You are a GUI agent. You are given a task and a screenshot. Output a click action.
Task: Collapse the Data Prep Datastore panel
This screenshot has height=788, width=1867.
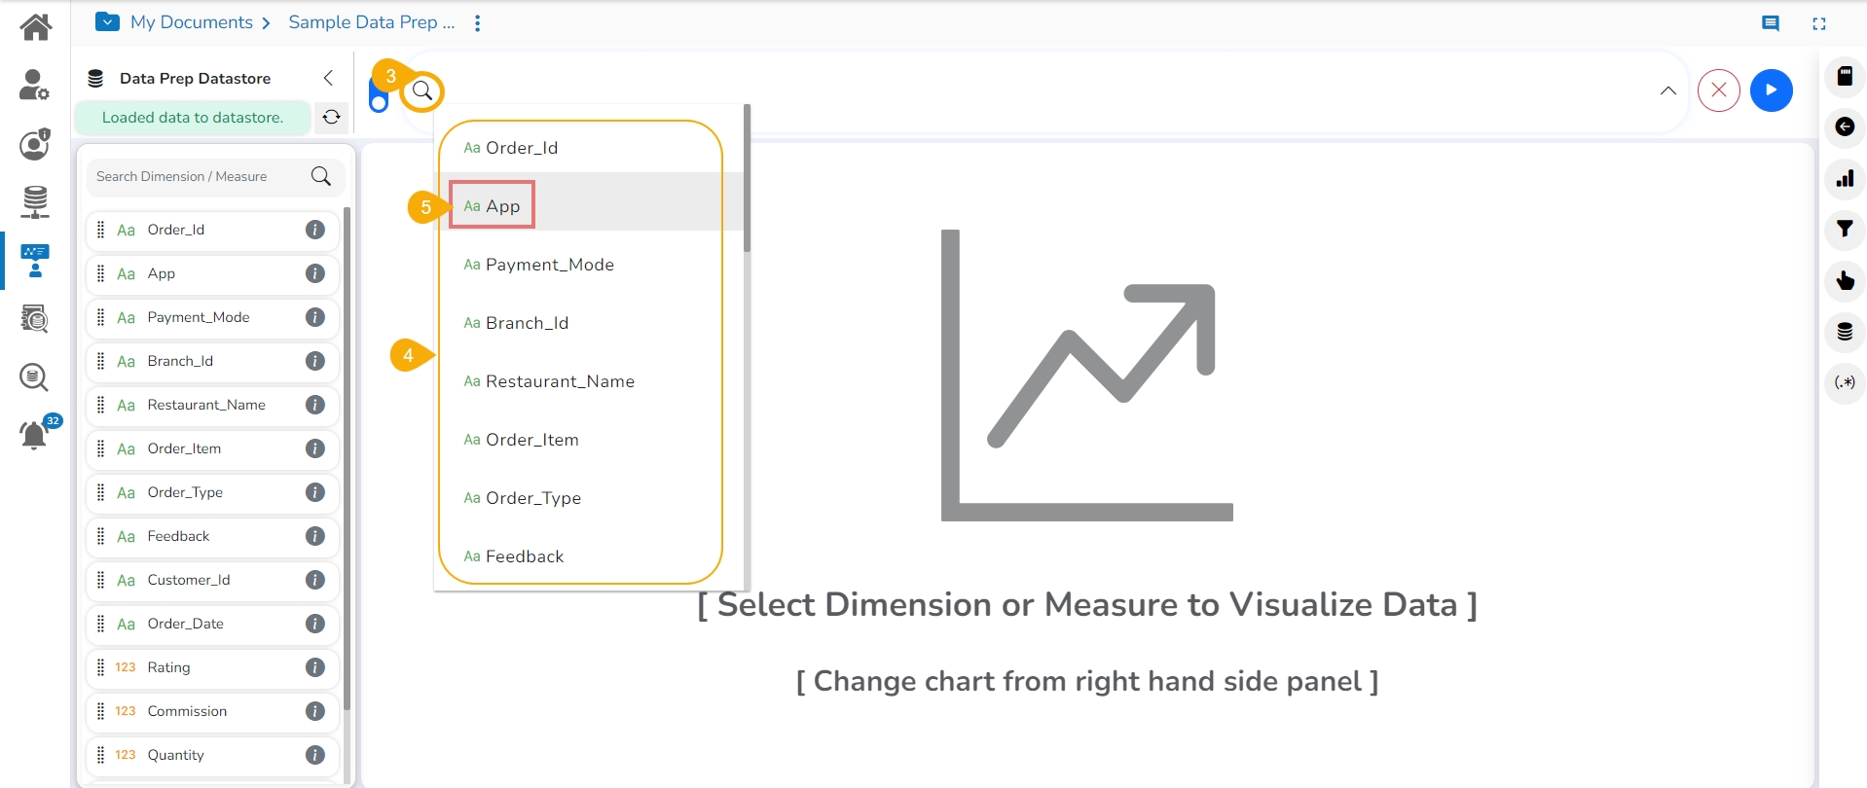tap(328, 78)
